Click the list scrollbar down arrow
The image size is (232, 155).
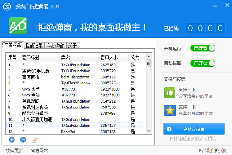click(148, 132)
